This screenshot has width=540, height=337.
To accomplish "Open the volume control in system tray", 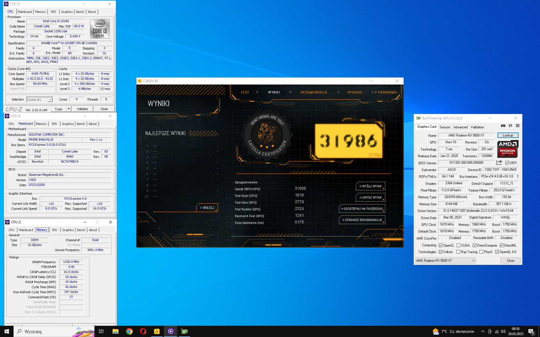I will pos(503,331).
